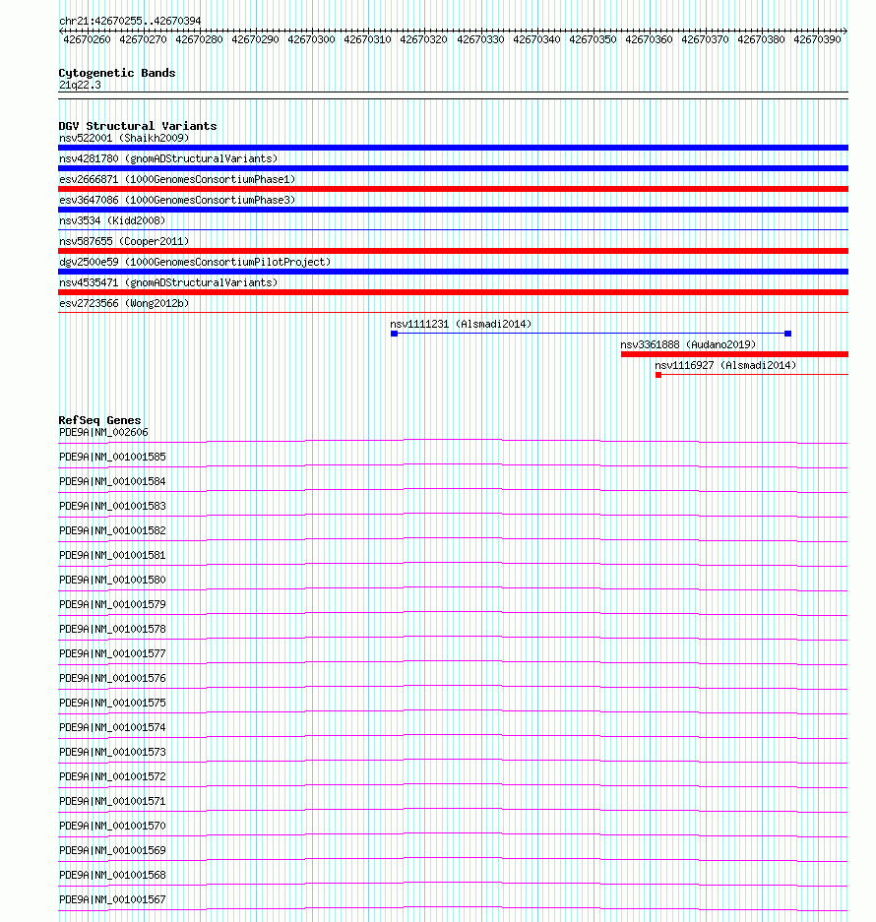The image size is (876, 922).
Task: Open transcript PDE9A|NM_001001583
Action: tap(112, 507)
